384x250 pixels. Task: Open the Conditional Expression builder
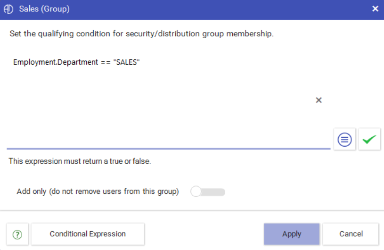coord(88,234)
